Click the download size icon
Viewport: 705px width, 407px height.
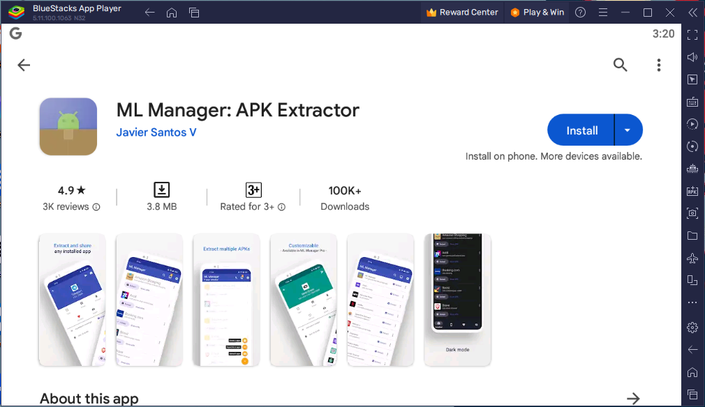point(162,190)
